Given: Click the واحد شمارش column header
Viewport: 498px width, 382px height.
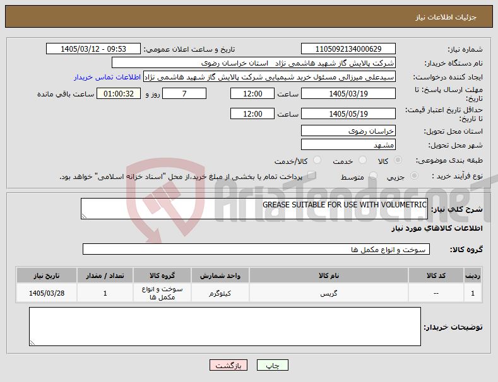Looking at the screenshot, I should 220,275.
